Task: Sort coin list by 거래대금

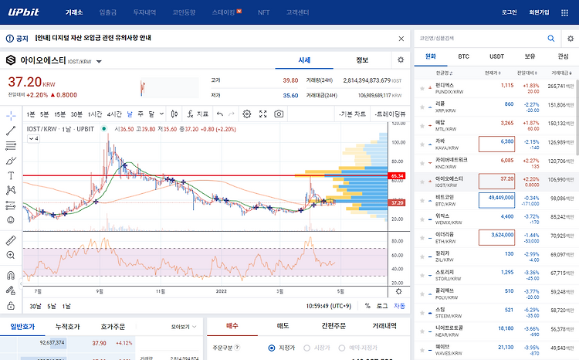Action: pos(562,73)
